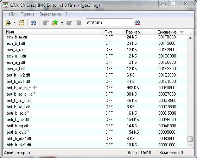197x158 pixels.
Task: Click the extract file icon
Action: point(45,23)
